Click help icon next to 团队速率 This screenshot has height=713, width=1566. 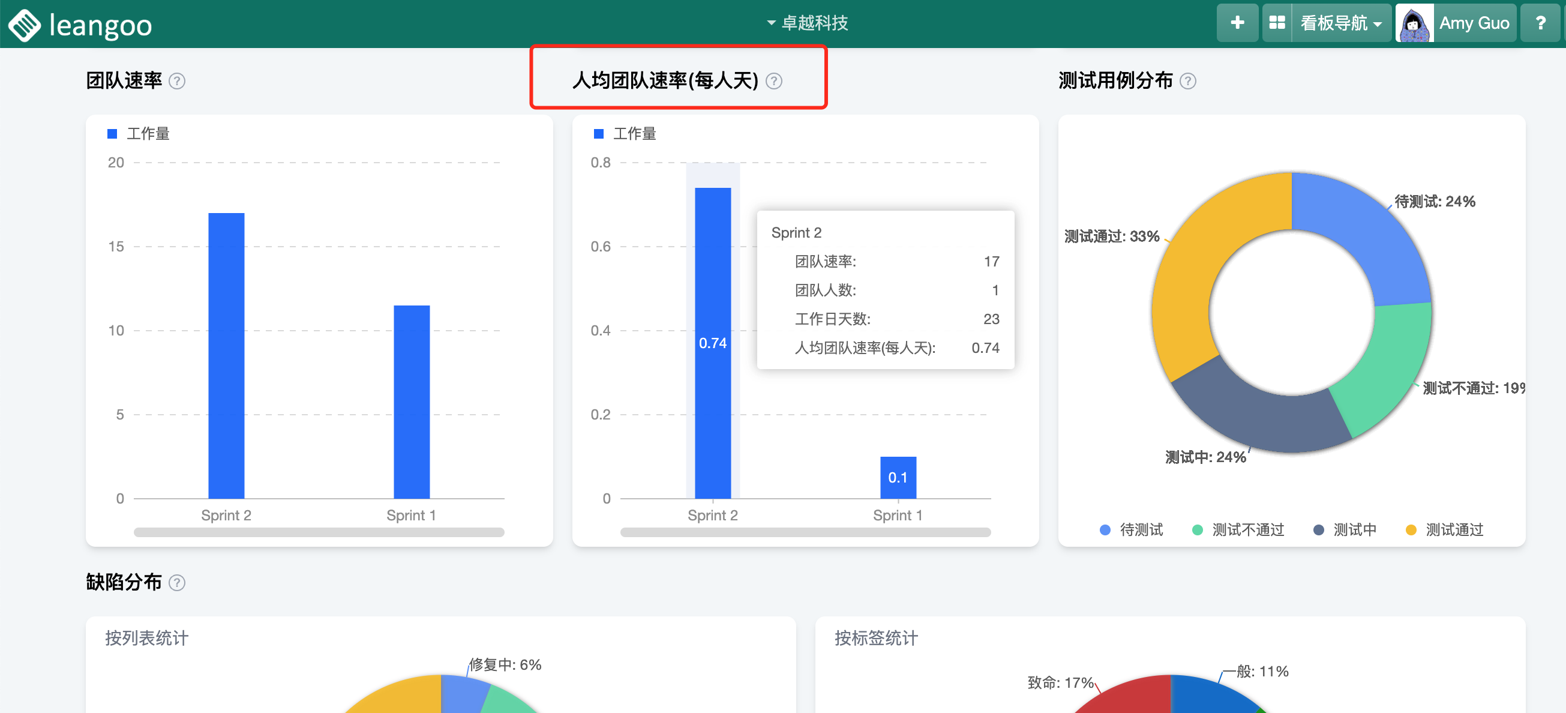coord(177,81)
